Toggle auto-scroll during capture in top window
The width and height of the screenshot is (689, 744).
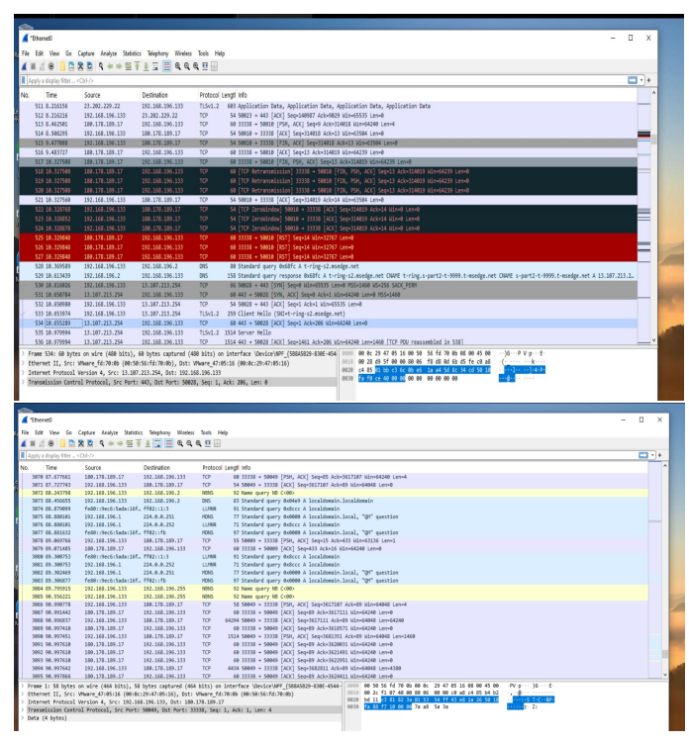click(155, 66)
